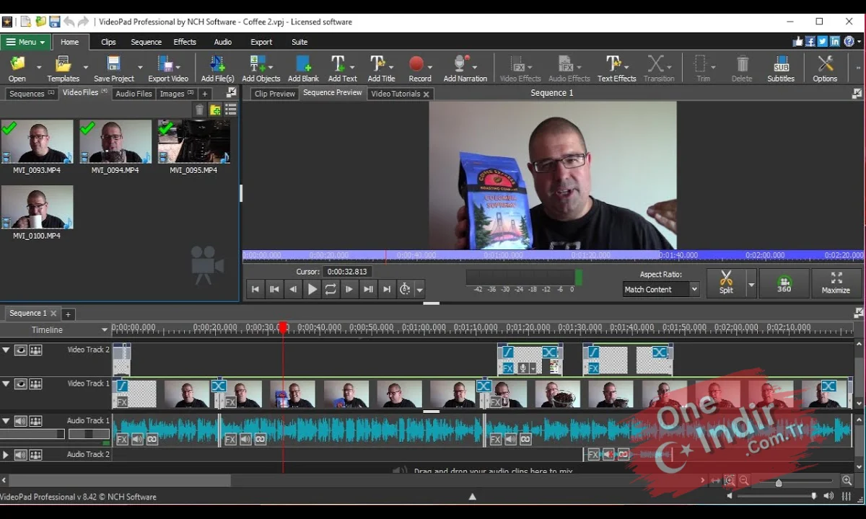
Task: Mute Audio Track 1 with the speaker icon
Action: tap(20, 421)
